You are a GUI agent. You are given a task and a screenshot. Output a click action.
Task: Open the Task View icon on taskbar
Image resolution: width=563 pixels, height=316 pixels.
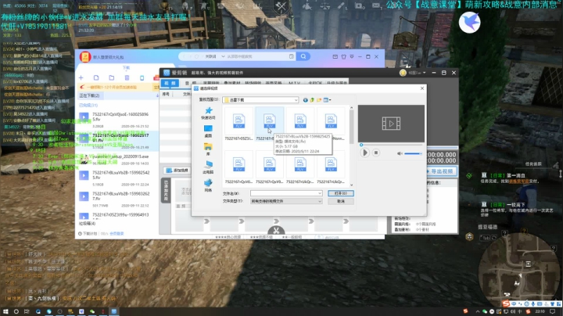(x=27, y=311)
